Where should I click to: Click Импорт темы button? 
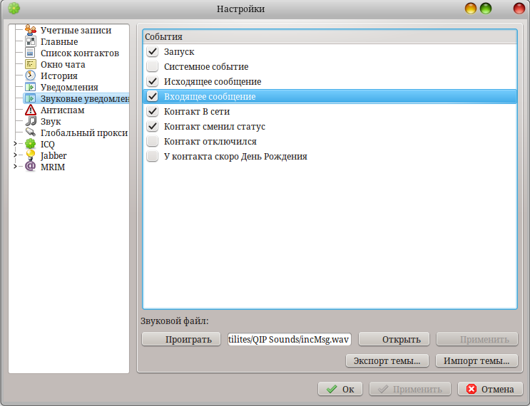click(477, 361)
